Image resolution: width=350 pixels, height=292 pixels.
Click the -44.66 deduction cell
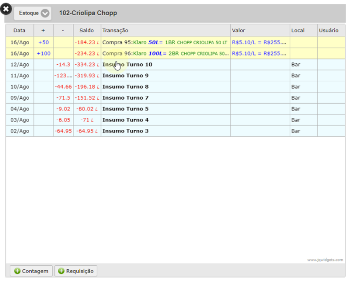click(63, 87)
